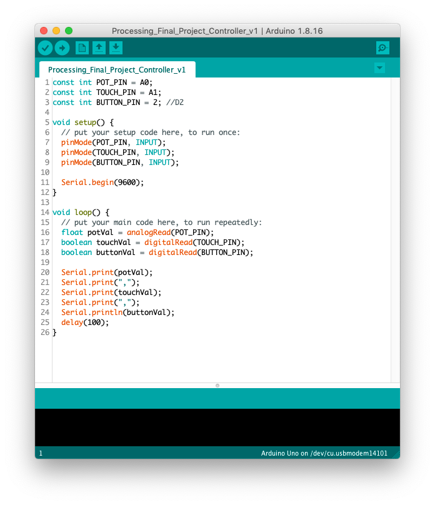Click the setup code comment on line 6

pyautogui.click(x=151, y=132)
